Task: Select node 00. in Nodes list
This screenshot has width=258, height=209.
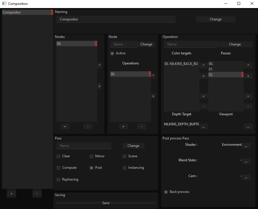Action: [77, 44]
